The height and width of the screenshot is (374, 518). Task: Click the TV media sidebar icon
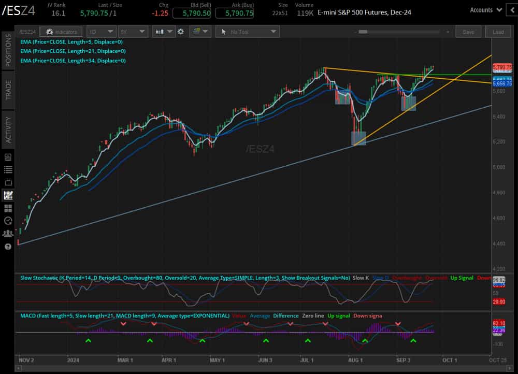[8, 182]
